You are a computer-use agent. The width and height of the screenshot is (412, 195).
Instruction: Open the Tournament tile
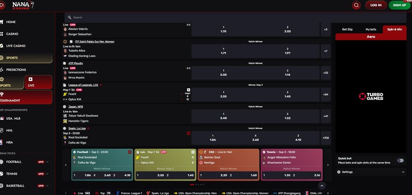click(26, 97)
